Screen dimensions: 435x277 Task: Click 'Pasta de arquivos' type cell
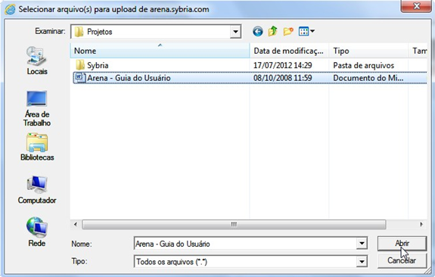coord(363,66)
